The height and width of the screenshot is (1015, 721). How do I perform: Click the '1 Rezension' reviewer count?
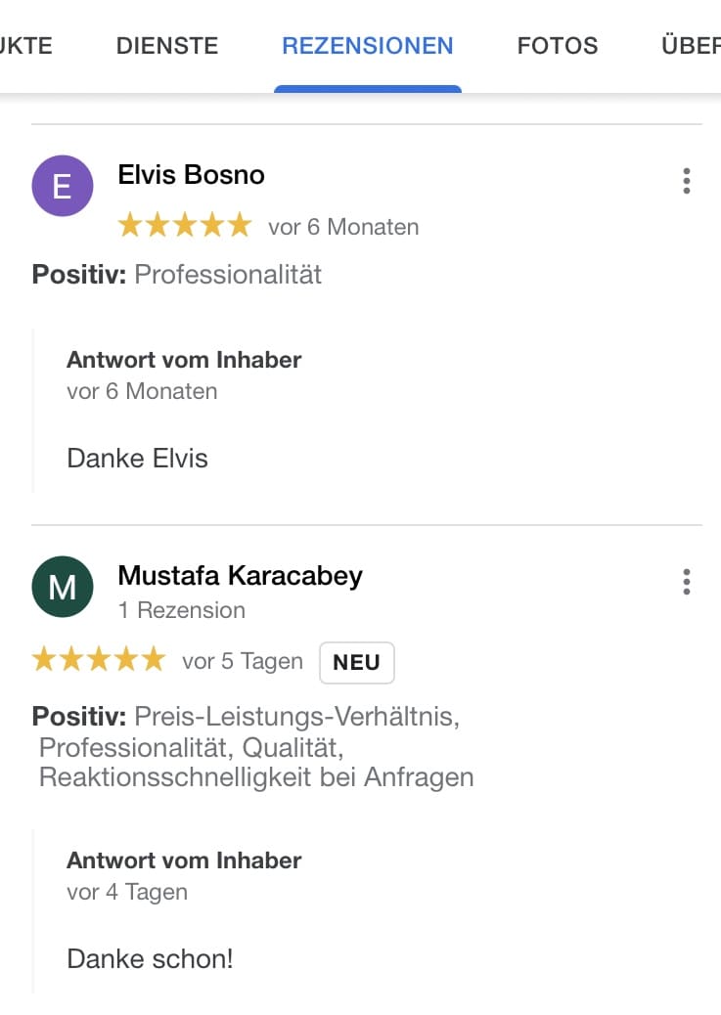point(181,610)
